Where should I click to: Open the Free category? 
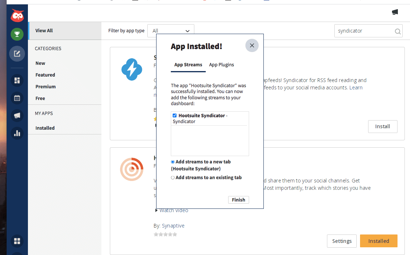(40, 99)
